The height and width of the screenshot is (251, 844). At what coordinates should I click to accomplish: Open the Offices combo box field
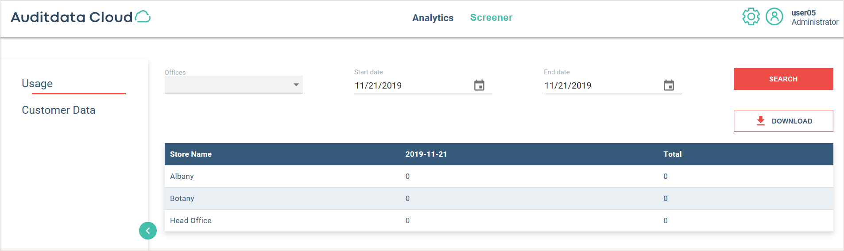[234, 85]
